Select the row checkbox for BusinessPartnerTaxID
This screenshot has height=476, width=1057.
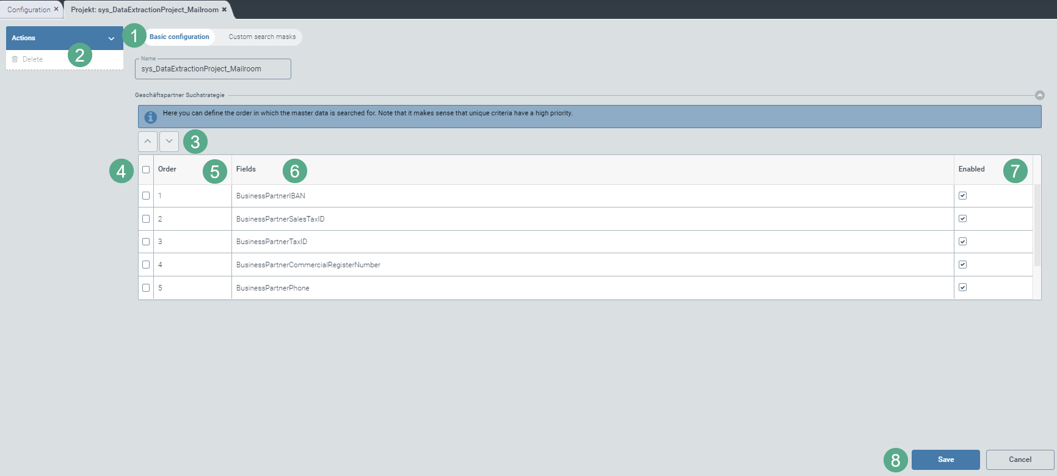[146, 242]
